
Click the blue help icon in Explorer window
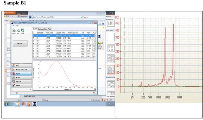103,24
